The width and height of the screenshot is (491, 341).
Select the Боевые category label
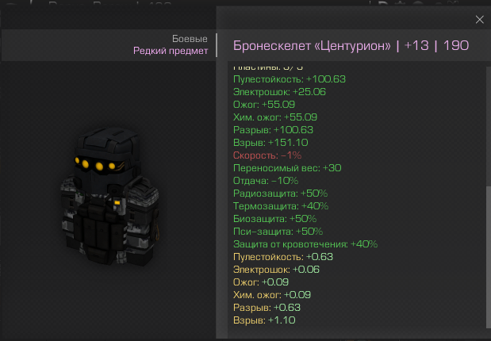[x=190, y=39]
